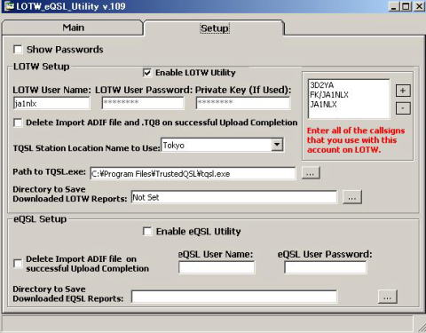Enable Delete Import ADIF and .TQ8 checkbox
This screenshot has width=426, height=333.
(x=18, y=123)
